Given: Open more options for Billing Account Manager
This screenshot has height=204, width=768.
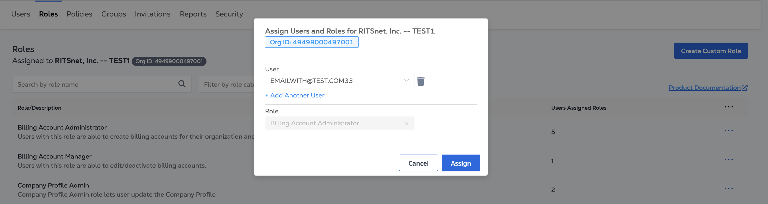Looking at the screenshot, I should click(x=729, y=160).
